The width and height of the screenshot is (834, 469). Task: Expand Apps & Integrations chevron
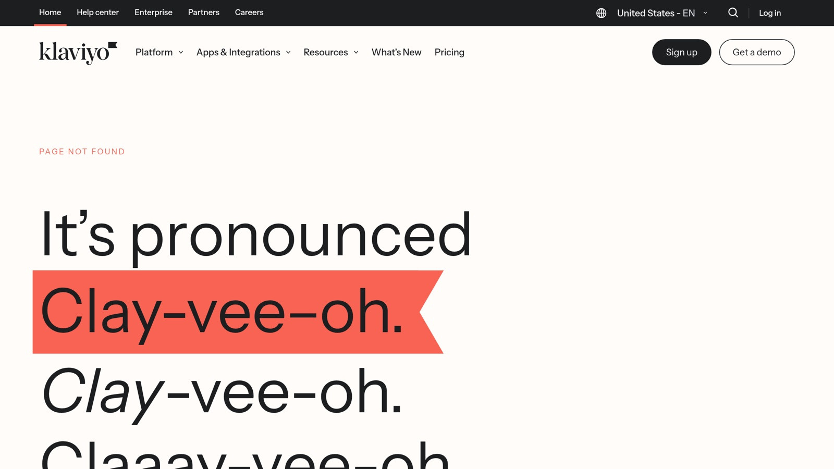tap(288, 53)
